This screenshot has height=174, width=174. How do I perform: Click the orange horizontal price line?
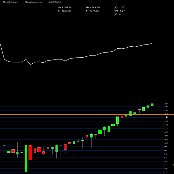tap(87, 115)
